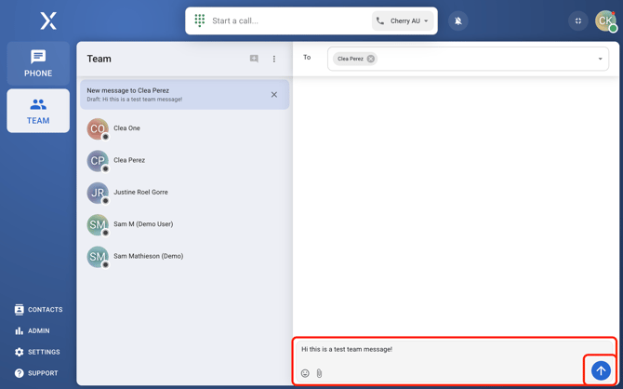Discard the draft to Clea Perez
The height and width of the screenshot is (389, 623).
(x=274, y=94)
